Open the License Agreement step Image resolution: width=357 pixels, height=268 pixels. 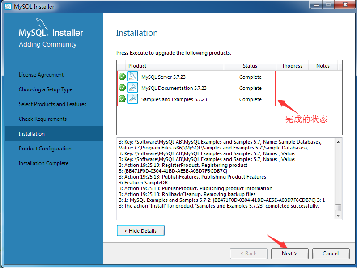coord(41,75)
